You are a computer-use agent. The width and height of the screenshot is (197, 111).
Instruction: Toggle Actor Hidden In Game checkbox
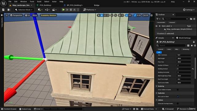point(178,90)
